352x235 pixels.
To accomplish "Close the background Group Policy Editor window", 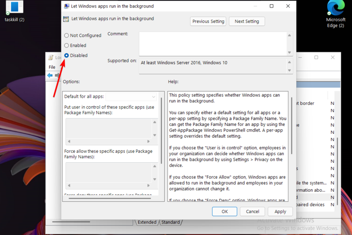I will point(333,57).
